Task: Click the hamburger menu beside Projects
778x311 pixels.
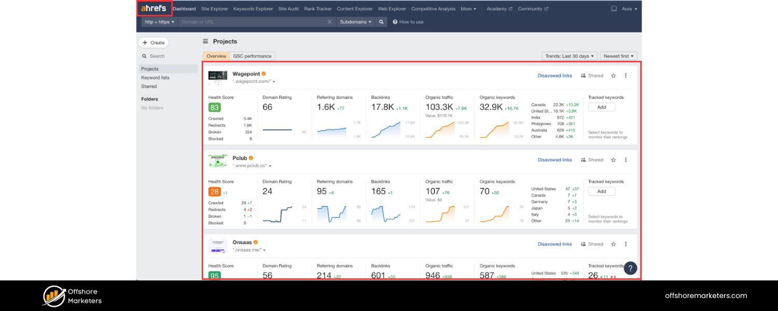Action: point(205,41)
